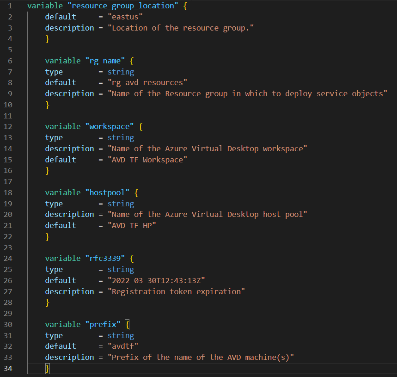Select the "avdtf" default value
The image size is (397, 377).
[x=123, y=346]
